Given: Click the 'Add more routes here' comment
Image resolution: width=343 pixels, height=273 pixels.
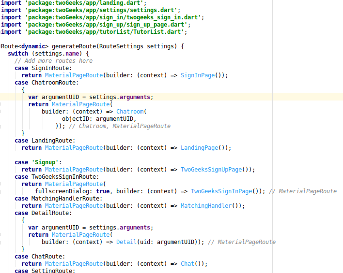Looking at the screenshot, I should coord(54,61).
